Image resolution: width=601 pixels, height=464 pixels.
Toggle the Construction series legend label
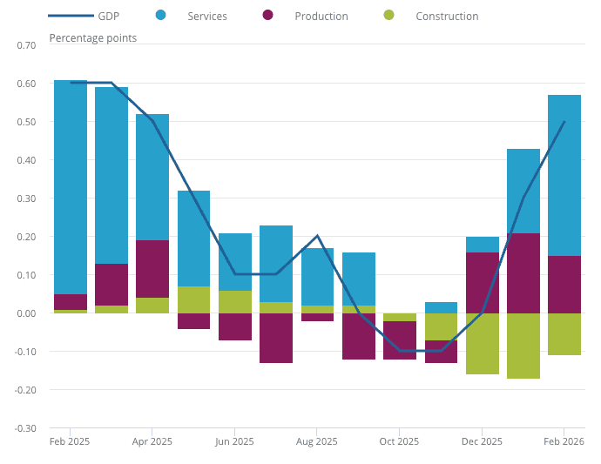point(447,17)
